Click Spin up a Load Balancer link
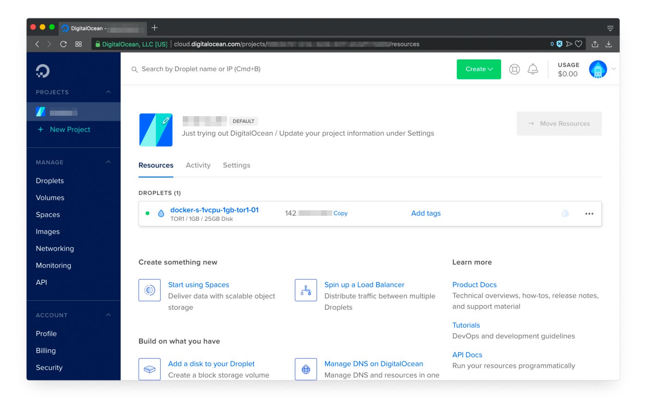Image resolution: width=646 pixels, height=415 pixels. pos(365,285)
